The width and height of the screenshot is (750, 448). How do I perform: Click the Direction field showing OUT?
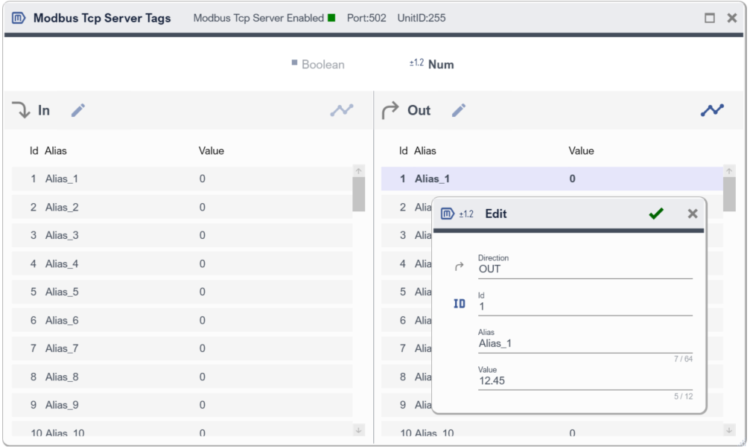pyautogui.click(x=585, y=269)
